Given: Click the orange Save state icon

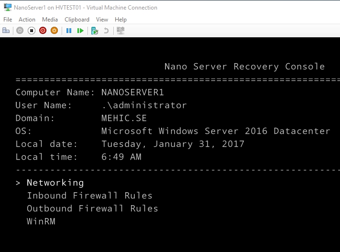Looking at the screenshot, I should pyautogui.click(x=54, y=31).
